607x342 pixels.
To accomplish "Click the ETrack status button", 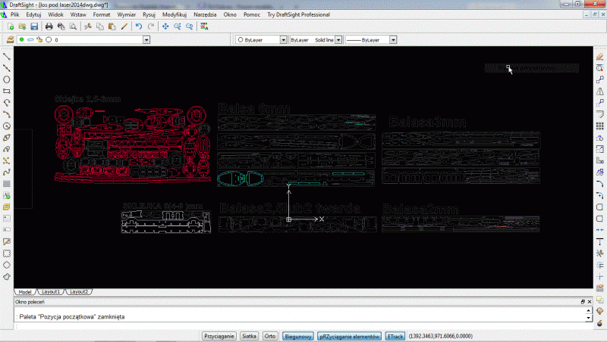I will point(395,335).
